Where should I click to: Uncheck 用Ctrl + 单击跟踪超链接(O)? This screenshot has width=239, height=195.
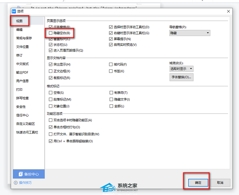(x=50, y=141)
